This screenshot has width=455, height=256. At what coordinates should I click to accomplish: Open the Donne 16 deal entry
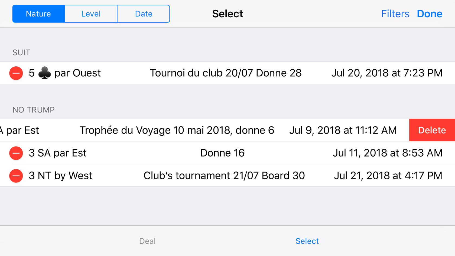coord(222,153)
